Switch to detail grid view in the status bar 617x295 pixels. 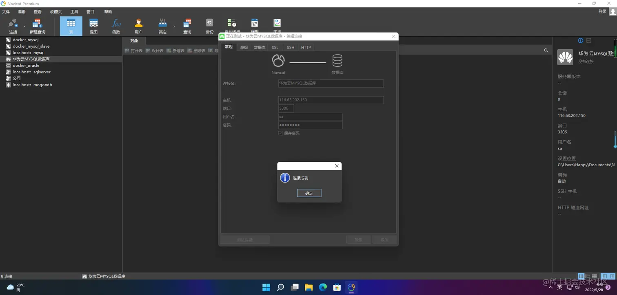click(595, 276)
